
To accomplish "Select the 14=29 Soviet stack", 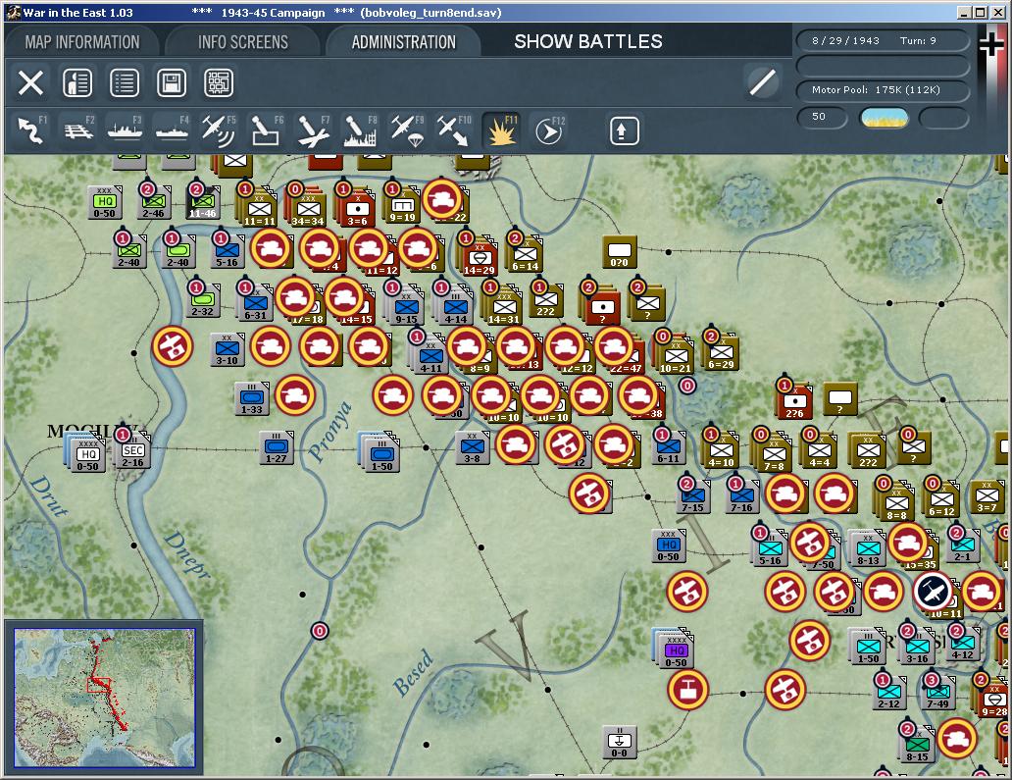I will pyautogui.click(x=478, y=256).
